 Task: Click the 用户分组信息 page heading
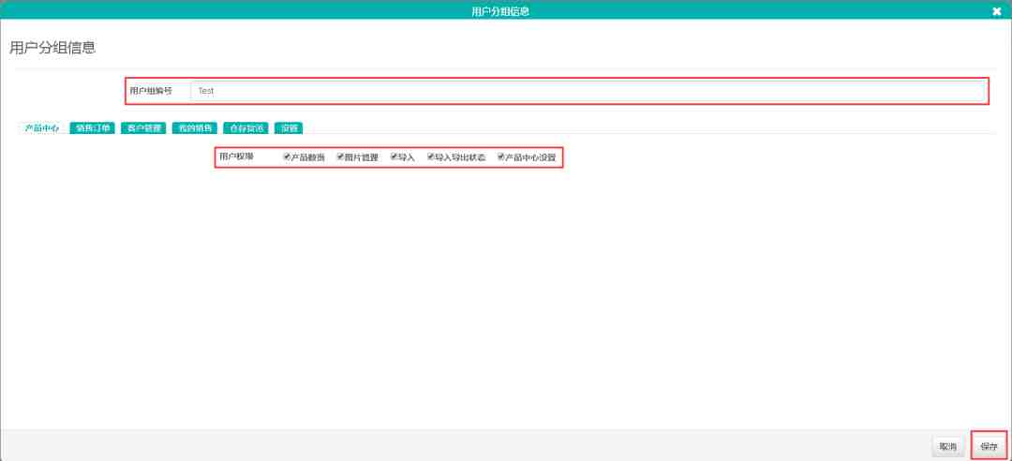click(x=52, y=48)
